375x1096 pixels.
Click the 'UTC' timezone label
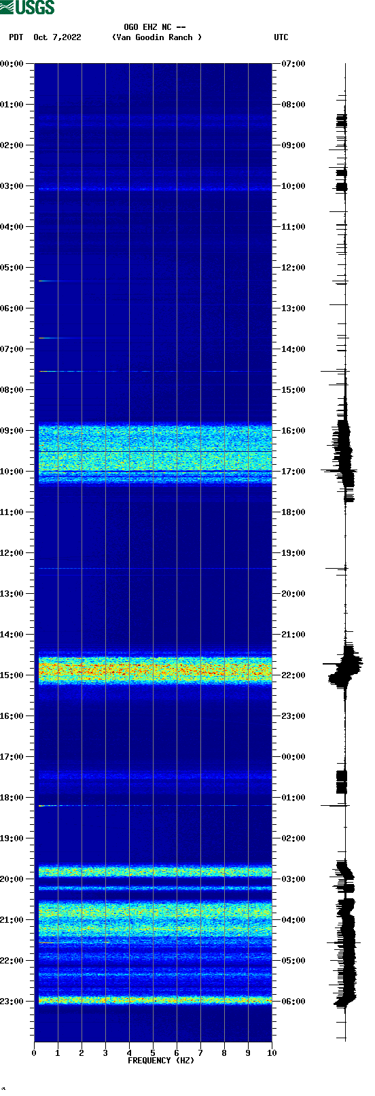click(x=281, y=37)
